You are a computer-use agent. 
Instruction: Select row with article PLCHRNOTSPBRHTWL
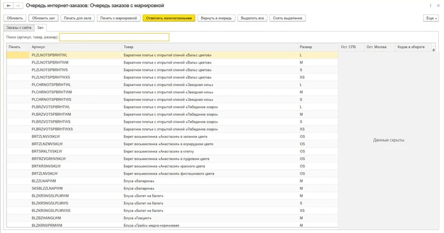(172, 85)
